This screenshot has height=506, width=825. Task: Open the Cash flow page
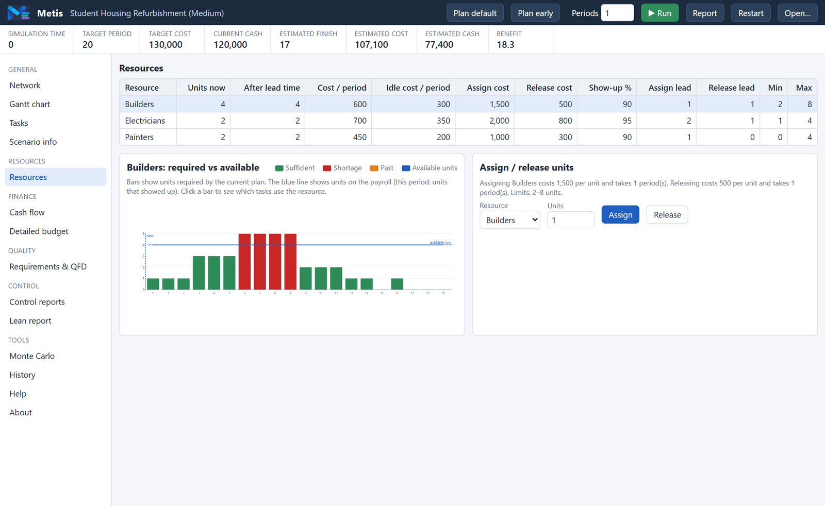(56, 212)
